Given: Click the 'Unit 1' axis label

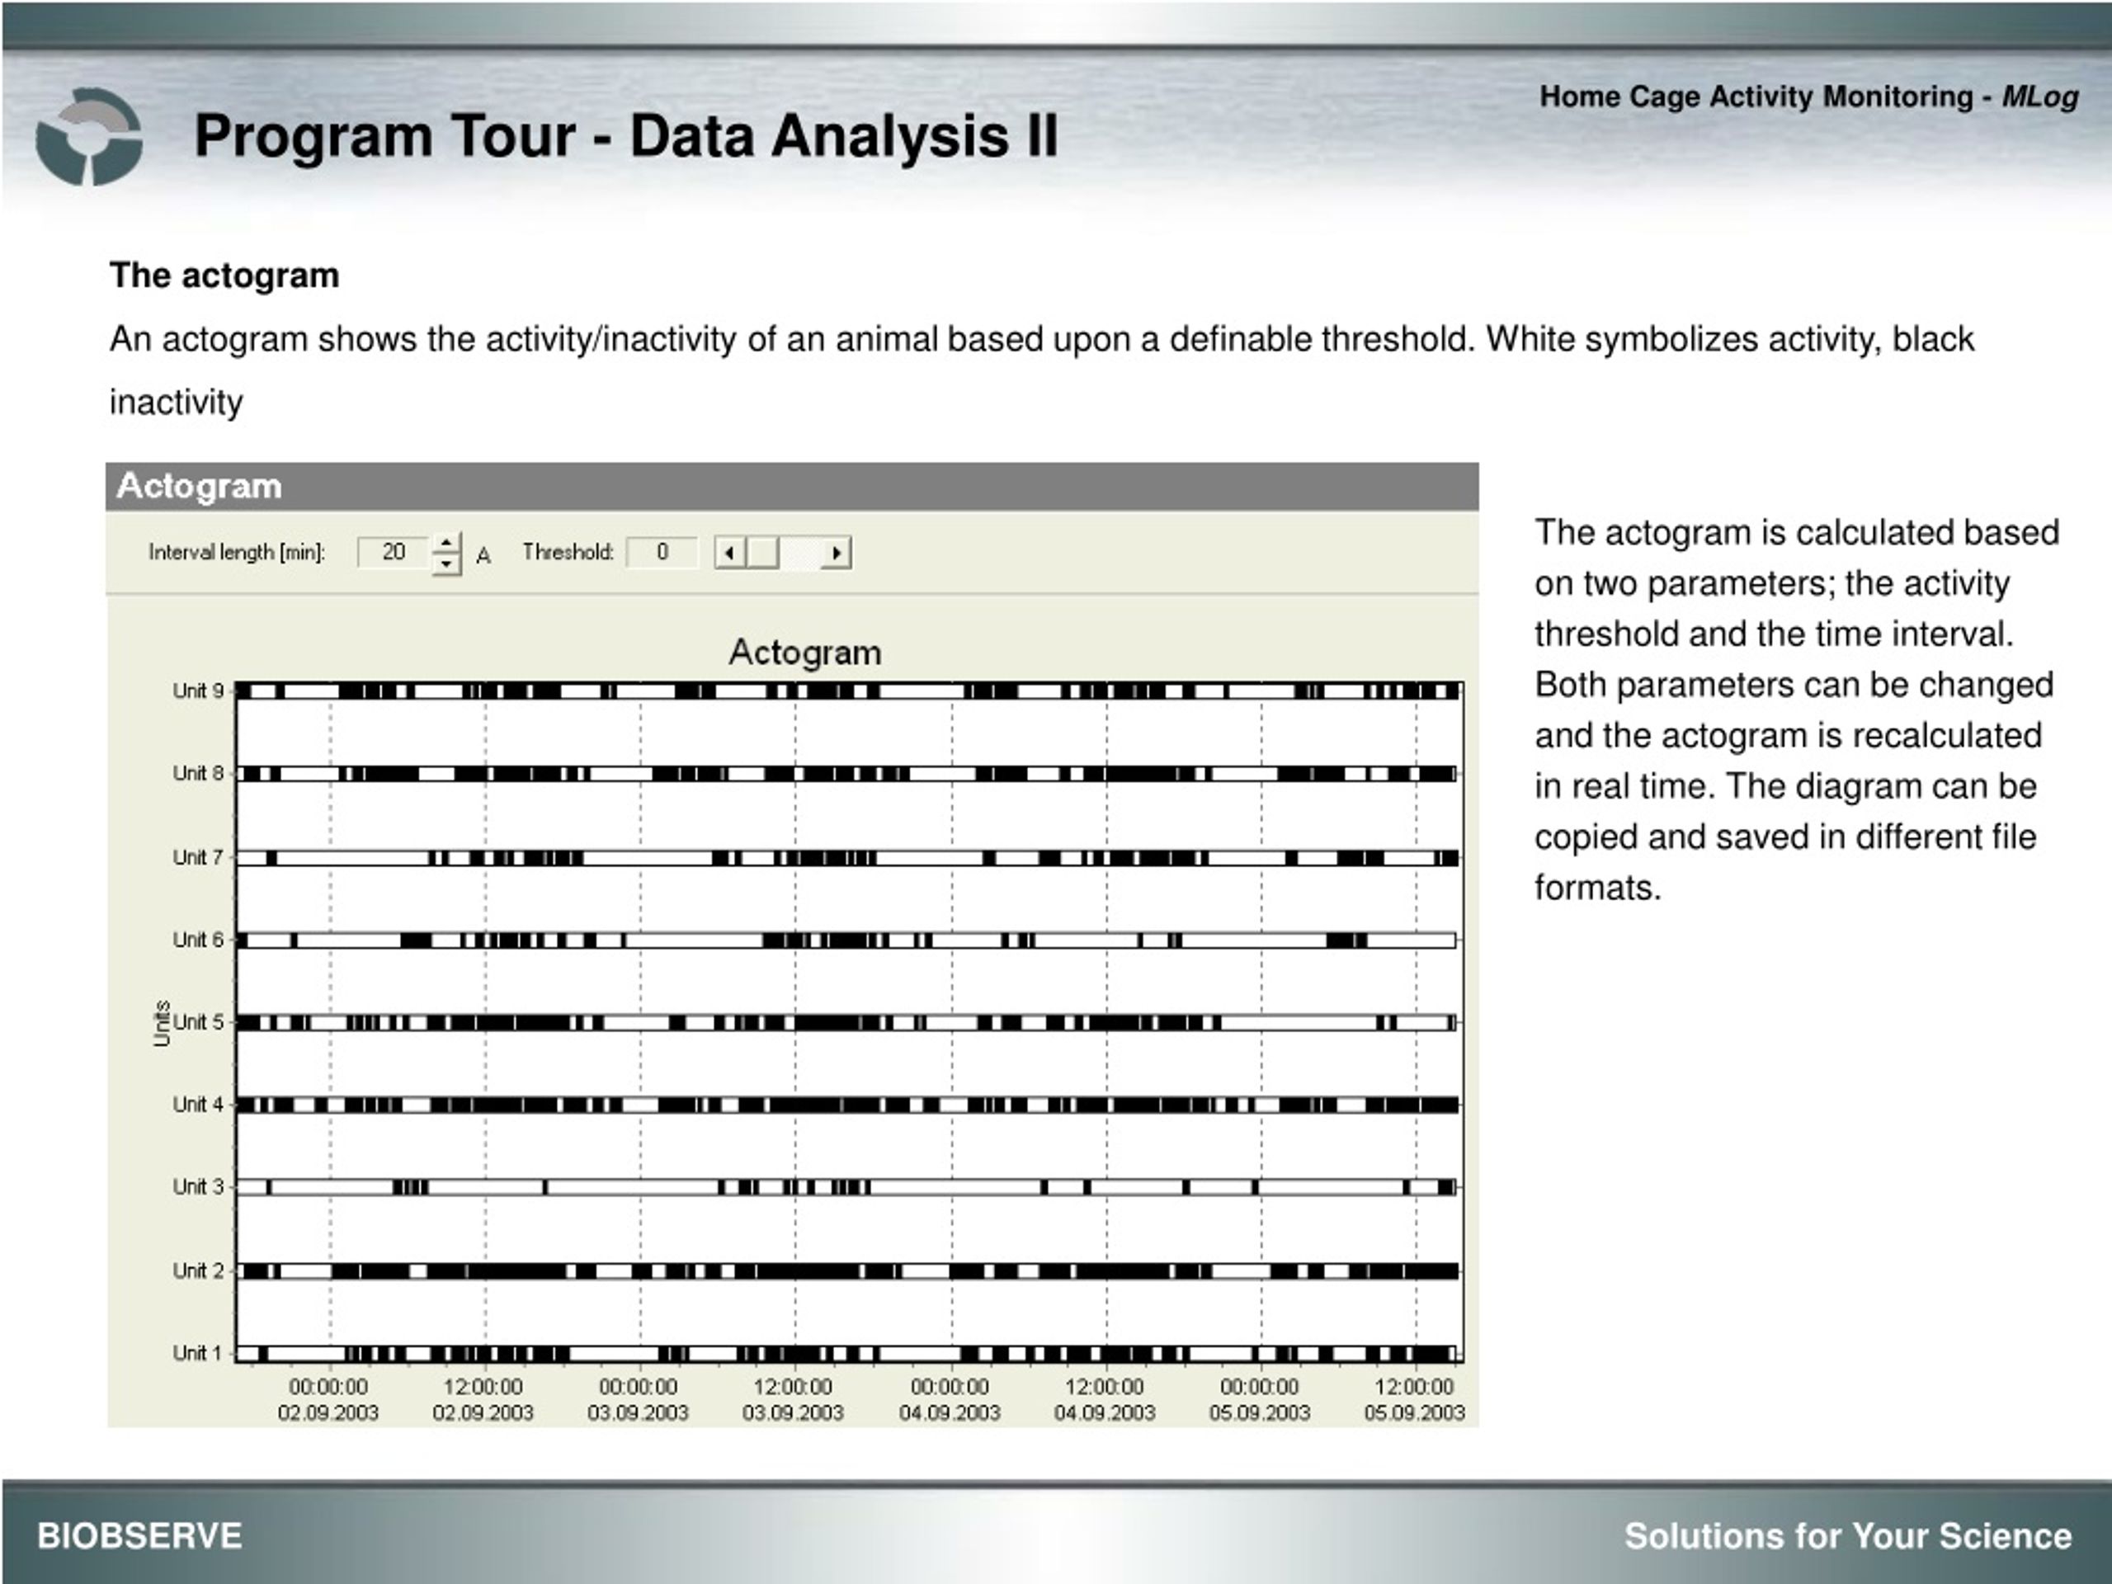Looking at the screenshot, I should [198, 1353].
